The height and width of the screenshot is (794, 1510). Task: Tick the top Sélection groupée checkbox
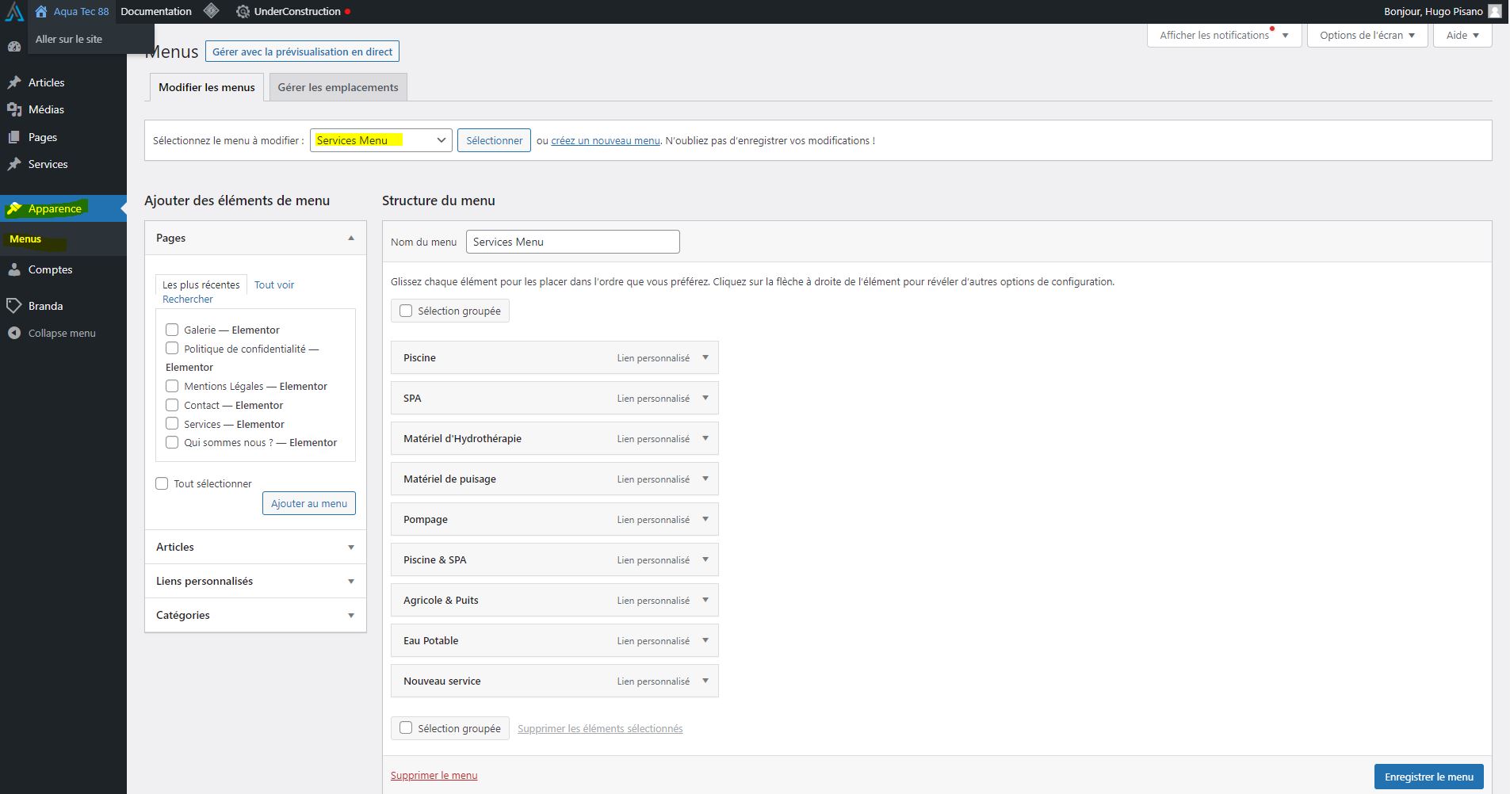point(406,311)
